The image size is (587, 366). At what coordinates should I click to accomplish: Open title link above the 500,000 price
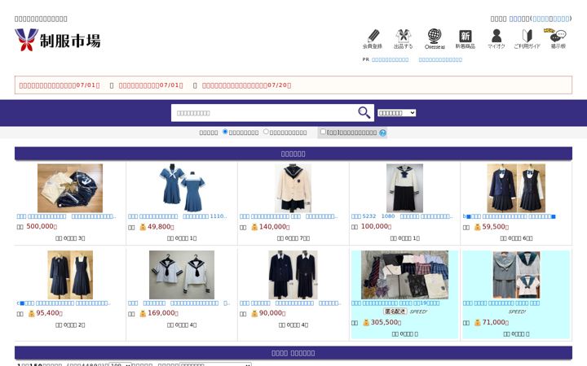coord(66,216)
